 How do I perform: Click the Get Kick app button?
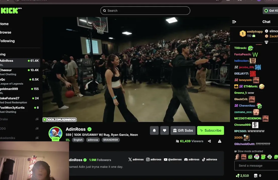click(x=270, y=10)
